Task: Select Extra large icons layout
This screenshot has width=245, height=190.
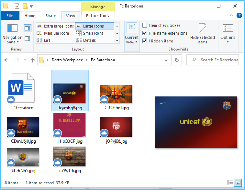Action: click(x=55, y=26)
